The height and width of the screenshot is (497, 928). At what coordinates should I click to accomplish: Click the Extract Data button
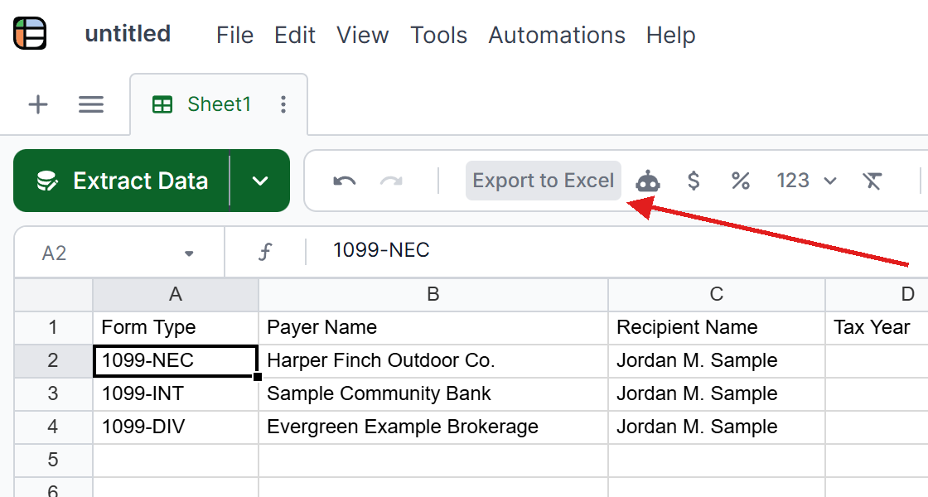[x=122, y=181]
